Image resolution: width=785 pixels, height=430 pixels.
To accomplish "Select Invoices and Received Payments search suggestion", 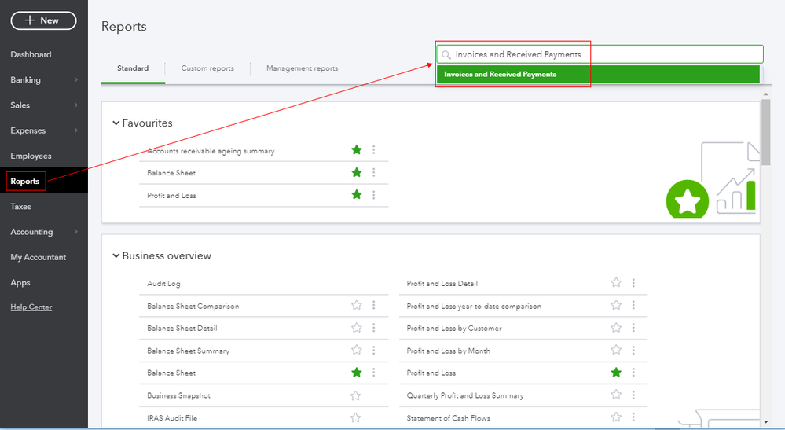I will click(x=500, y=75).
